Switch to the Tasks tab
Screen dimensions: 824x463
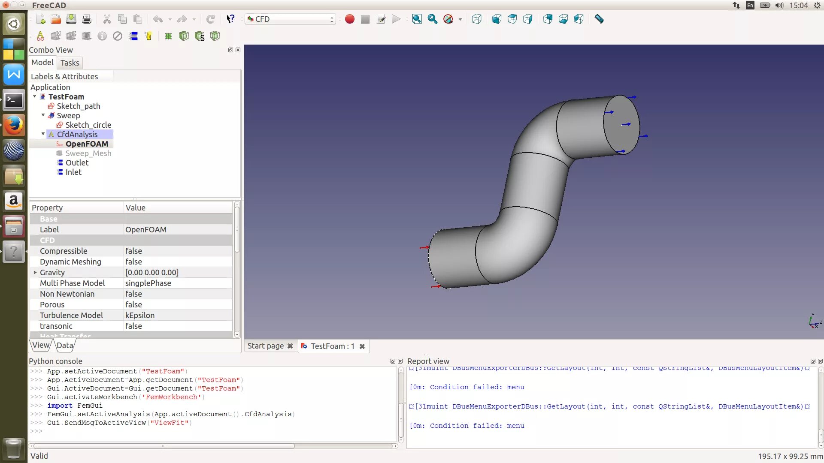click(70, 63)
